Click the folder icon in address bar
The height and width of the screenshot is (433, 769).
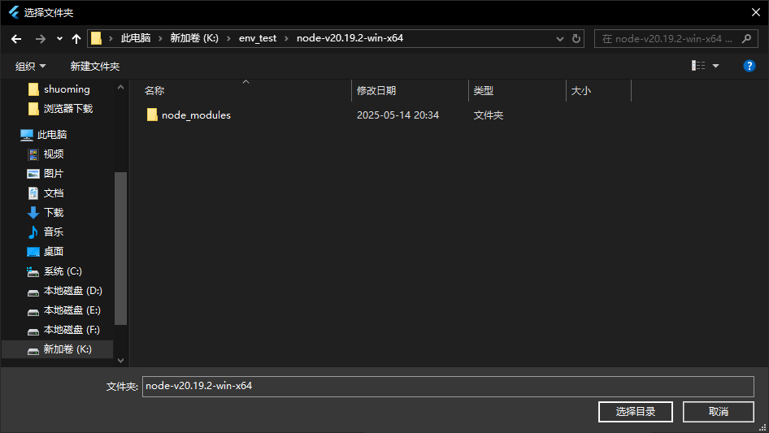96,38
